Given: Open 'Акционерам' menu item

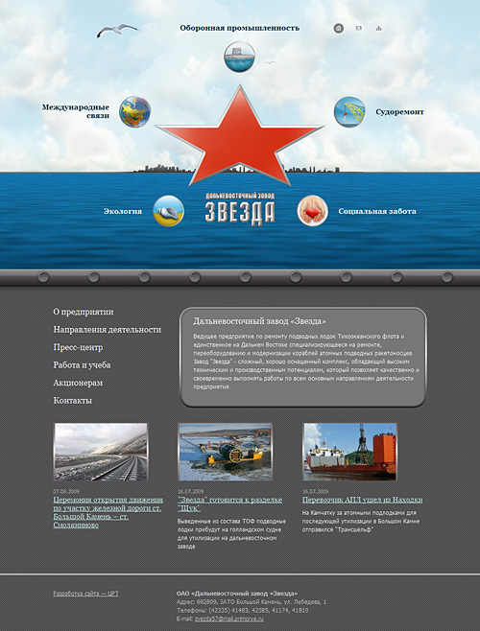Looking at the screenshot, I should point(78,383).
